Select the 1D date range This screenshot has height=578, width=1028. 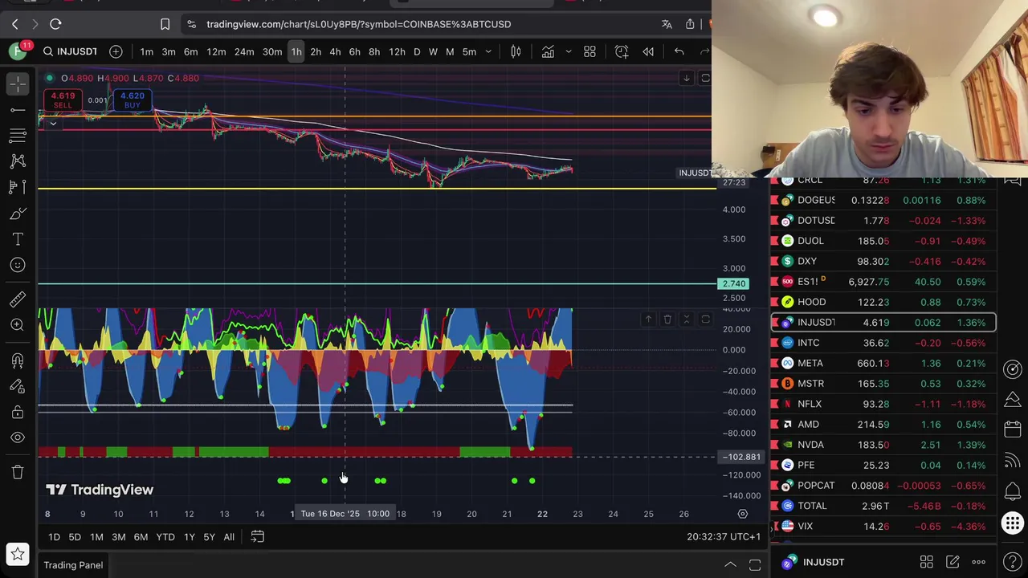point(54,536)
